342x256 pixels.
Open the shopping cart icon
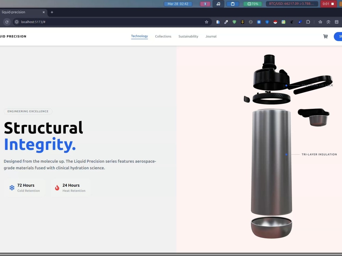pos(326,37)
